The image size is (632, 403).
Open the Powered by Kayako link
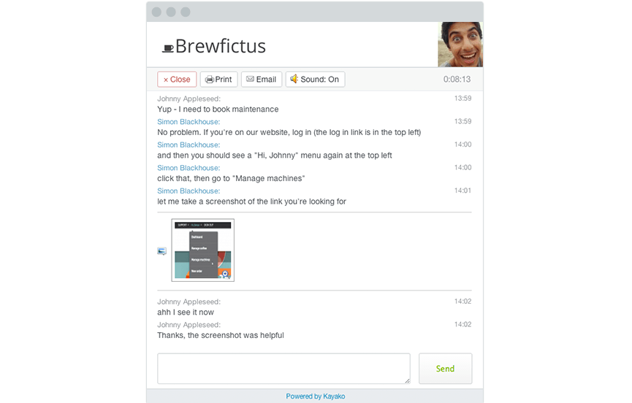tap(315, 396)
